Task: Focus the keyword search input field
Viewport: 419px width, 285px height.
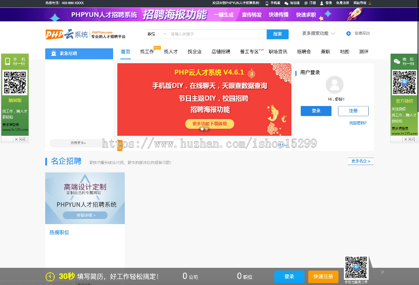Action: [x=217, y=34]
